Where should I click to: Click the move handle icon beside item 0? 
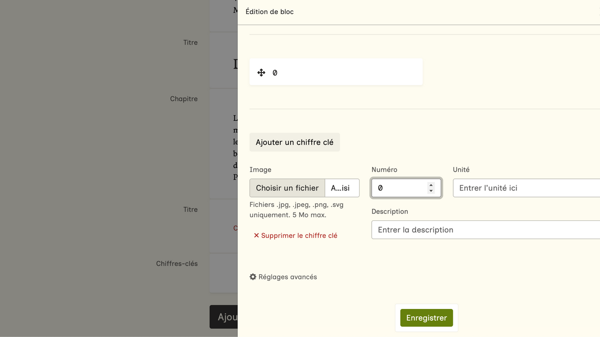coord(262,73)
